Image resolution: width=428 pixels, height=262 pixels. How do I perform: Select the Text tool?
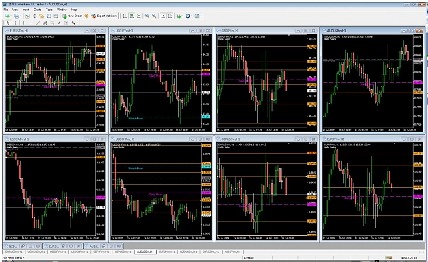[59, 23]
